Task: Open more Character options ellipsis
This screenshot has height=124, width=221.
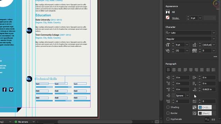Action: 215,56
